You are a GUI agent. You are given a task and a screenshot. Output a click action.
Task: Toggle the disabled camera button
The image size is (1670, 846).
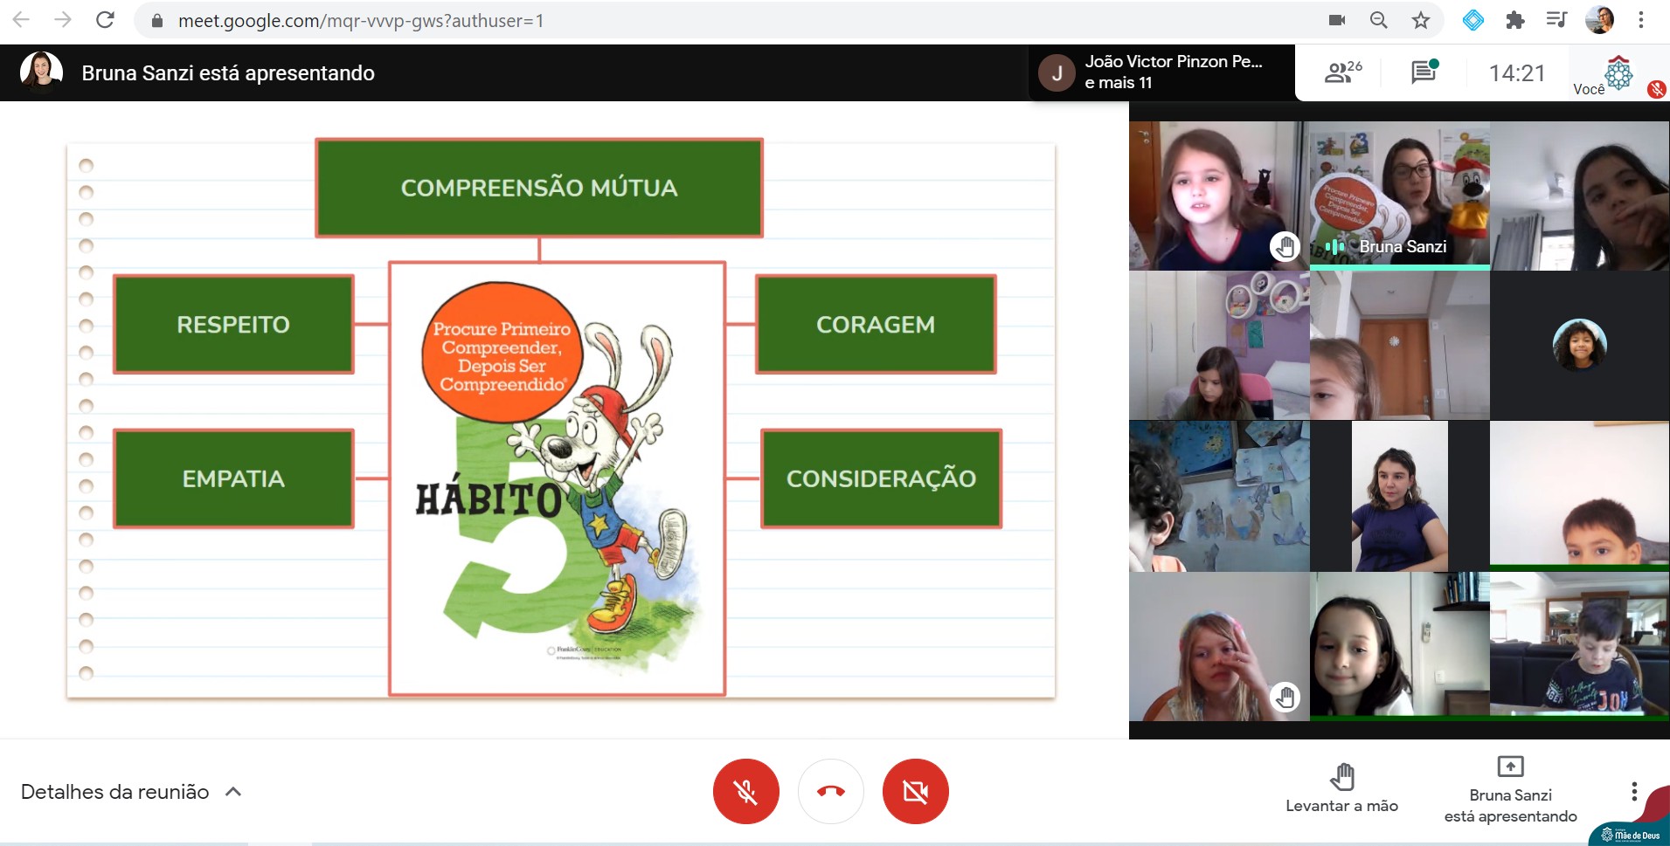point(915,791)
